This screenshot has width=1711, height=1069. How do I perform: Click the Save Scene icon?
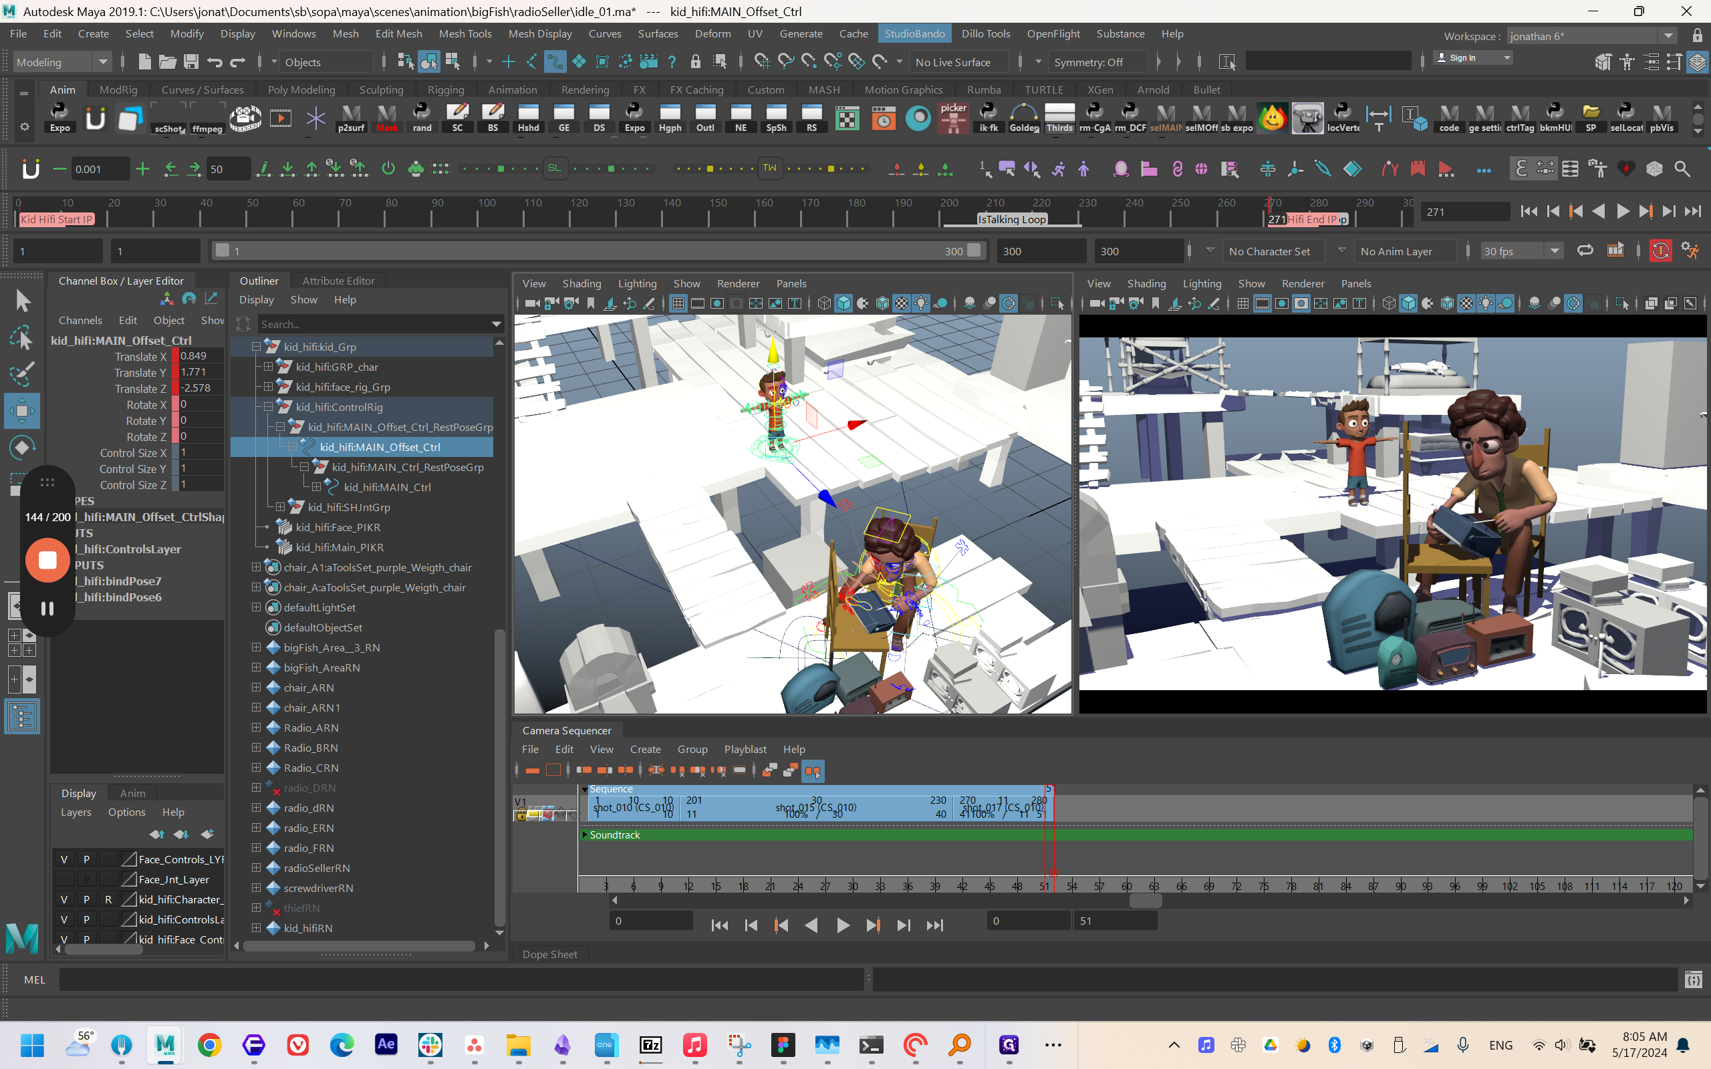[x=191, y=62]
